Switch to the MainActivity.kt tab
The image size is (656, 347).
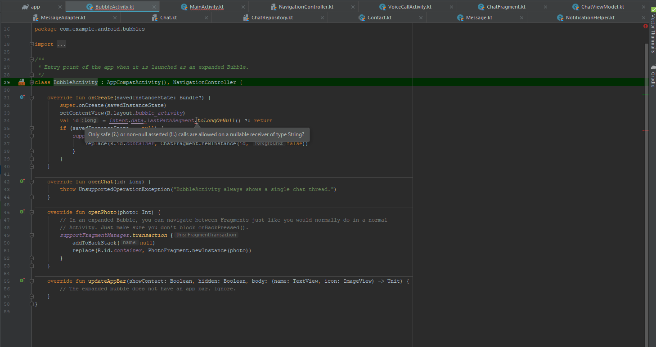coord(203,7)
